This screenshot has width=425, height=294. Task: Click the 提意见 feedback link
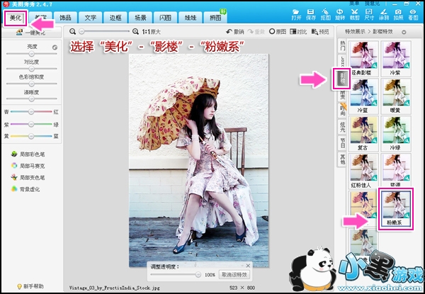pyautogui.click(x=372, y=4)
